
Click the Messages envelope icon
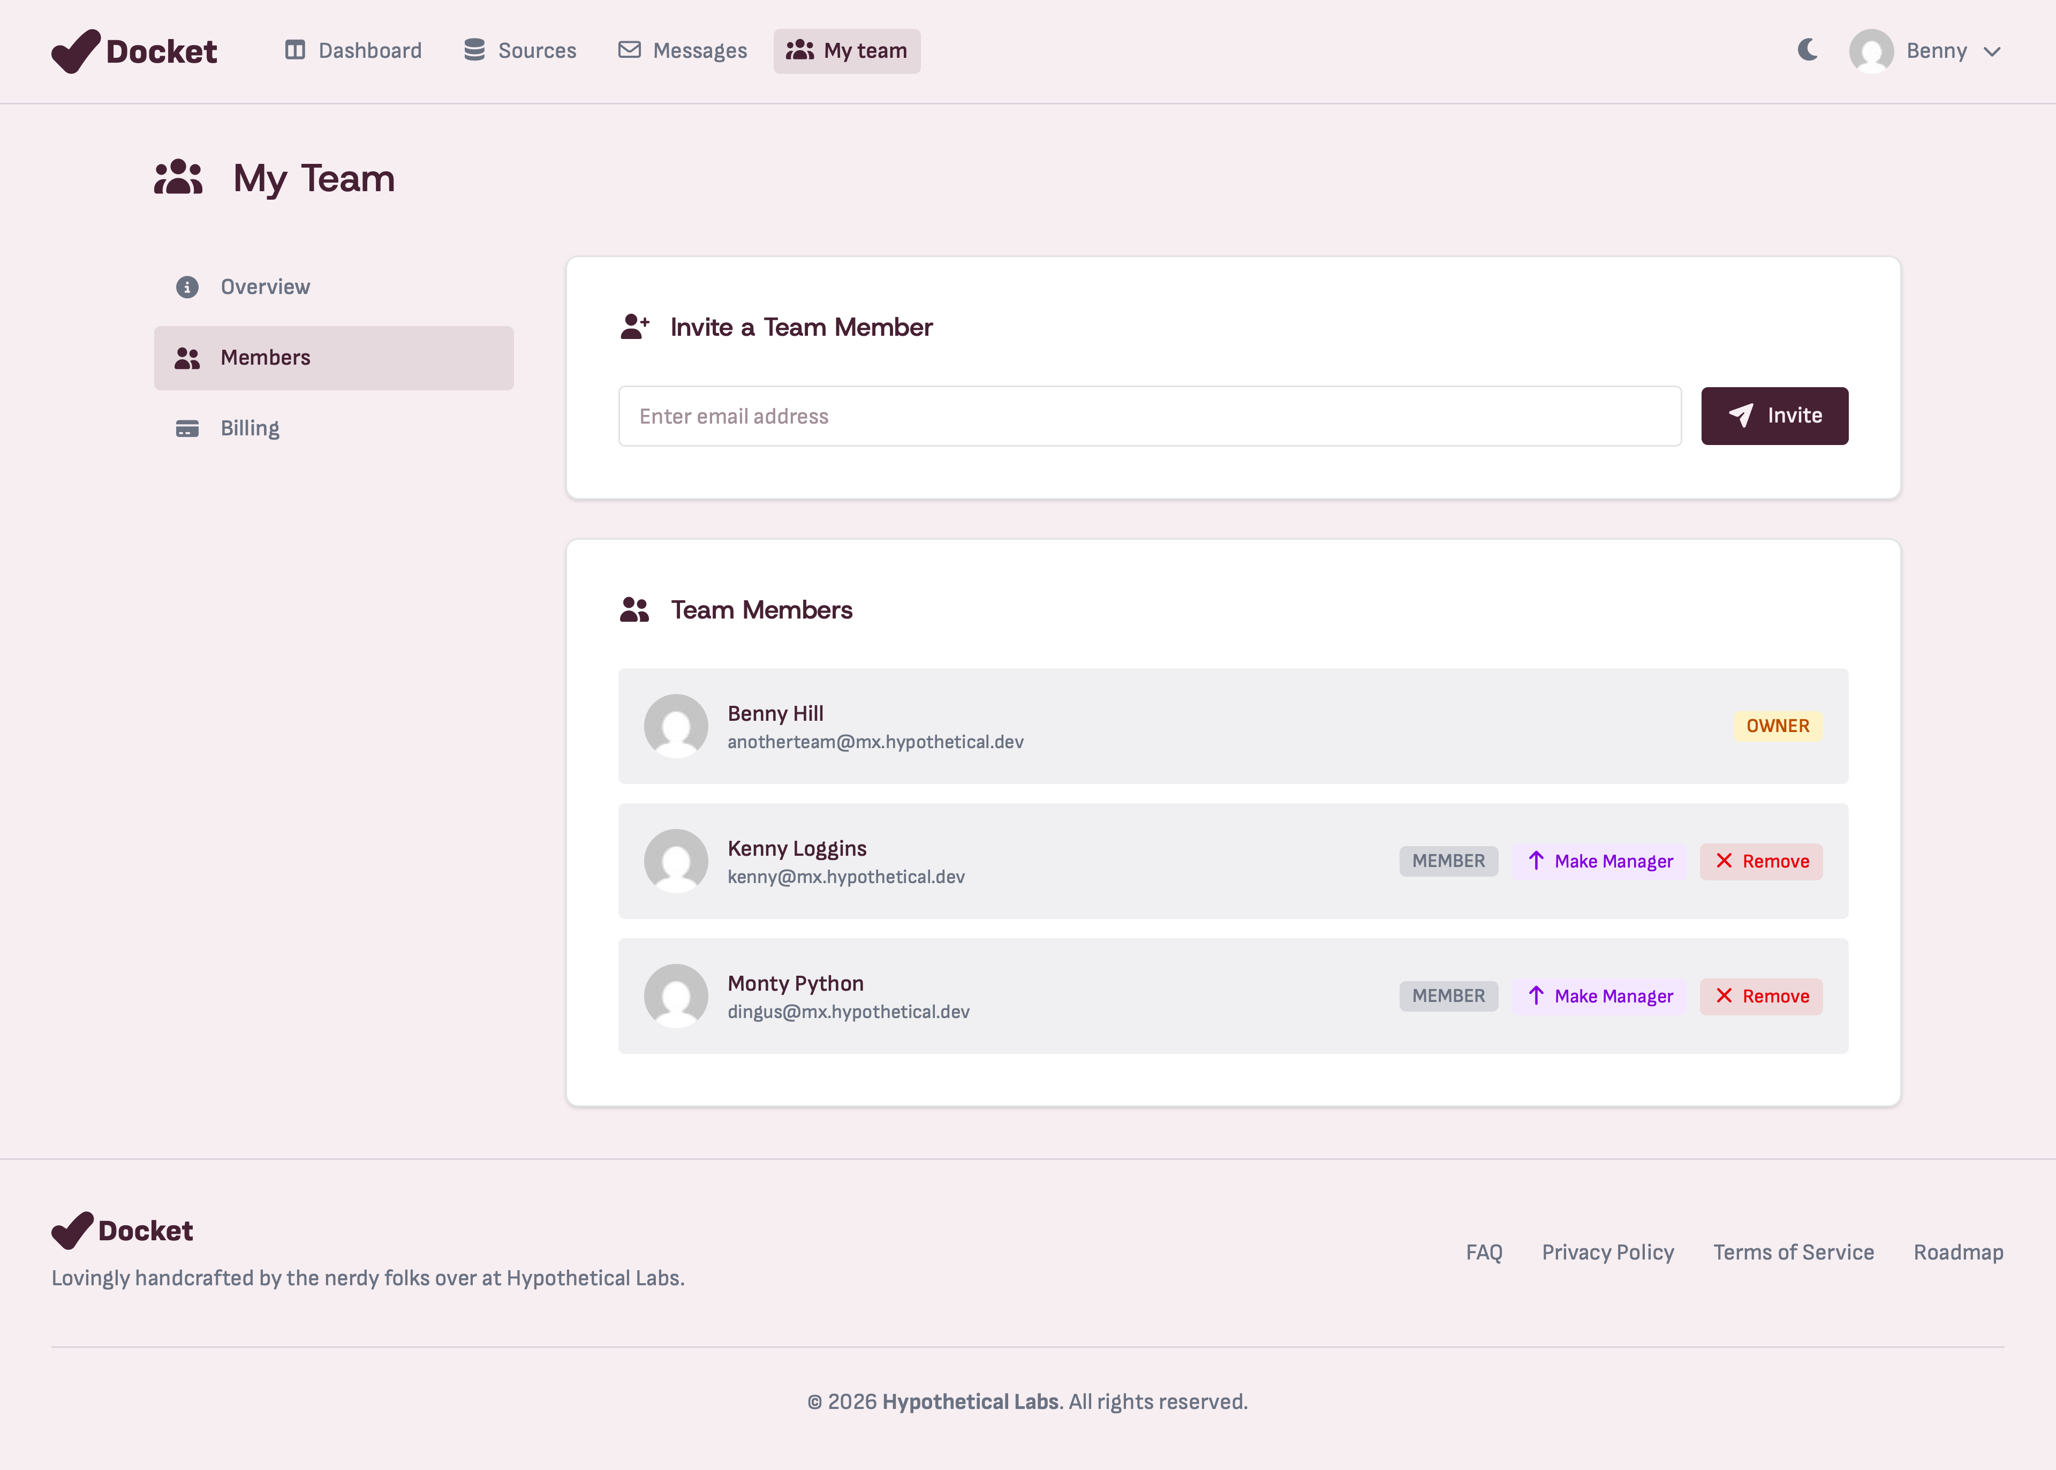(629, 50)
